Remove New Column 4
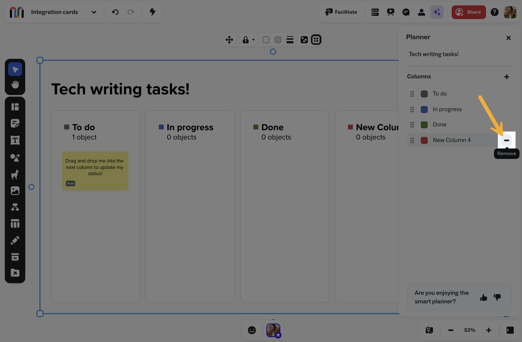The height and width of the screenshot is (342, 522). click(507, 140)
